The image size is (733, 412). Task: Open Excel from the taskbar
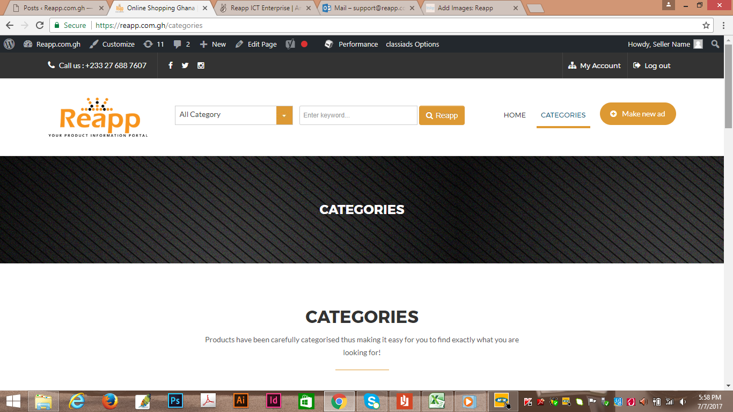coord(437,401)
